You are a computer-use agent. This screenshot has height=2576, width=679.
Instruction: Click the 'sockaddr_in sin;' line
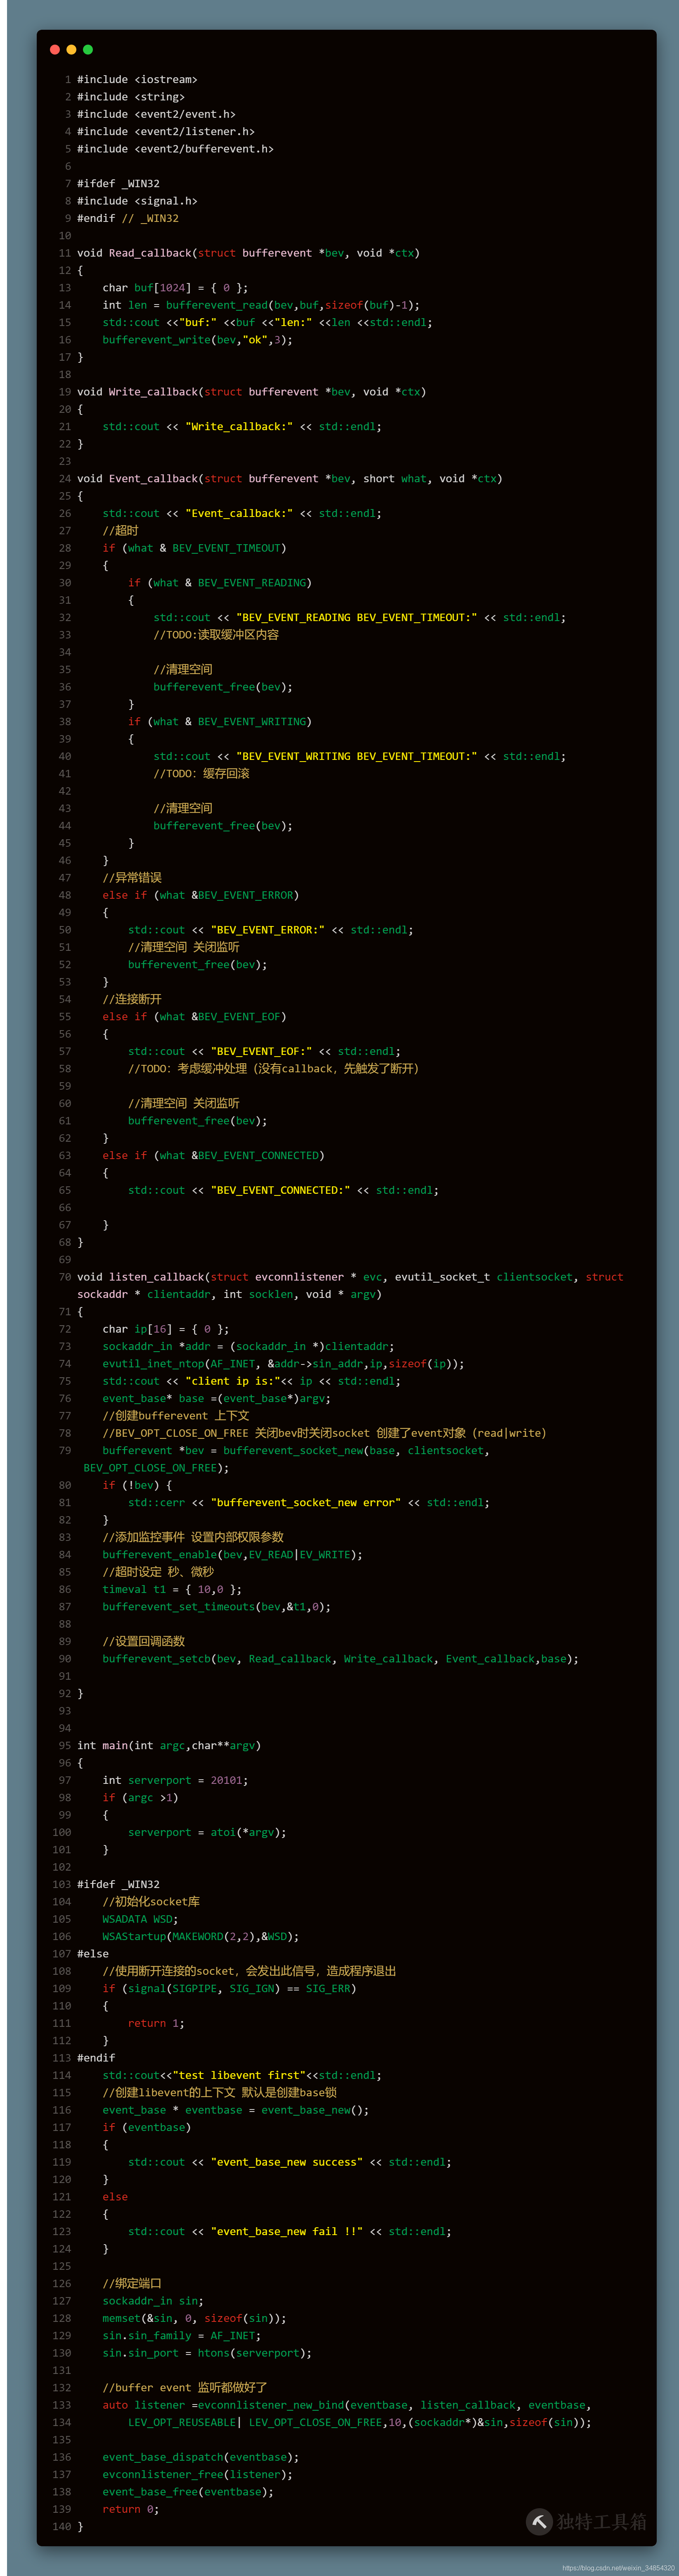(154, 2301)
